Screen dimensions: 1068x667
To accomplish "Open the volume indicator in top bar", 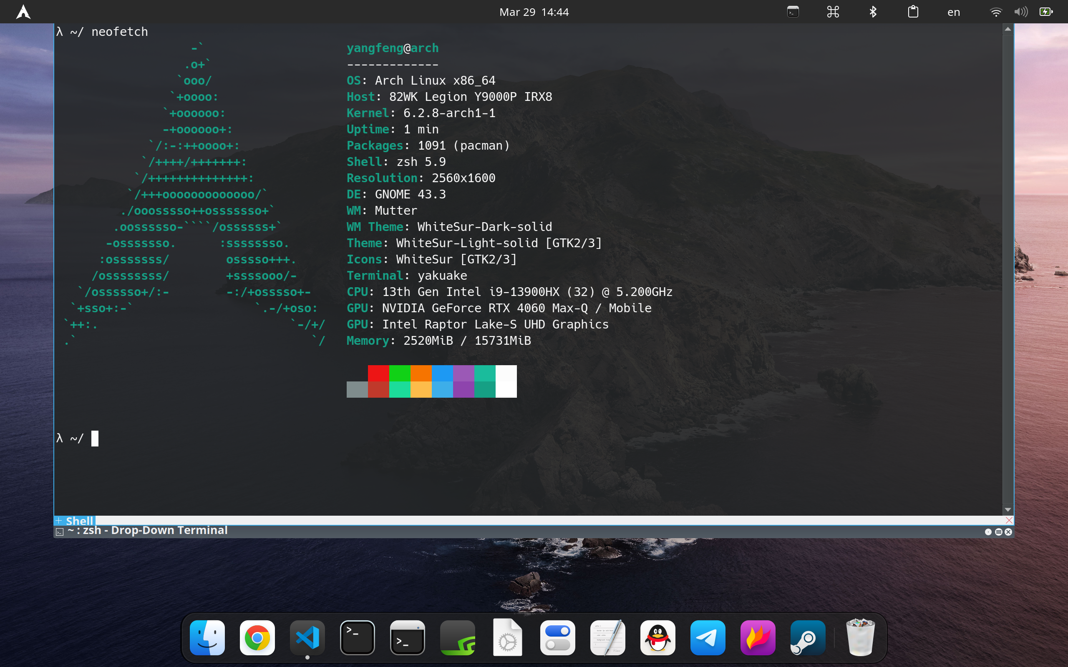I will [1021, 12].
